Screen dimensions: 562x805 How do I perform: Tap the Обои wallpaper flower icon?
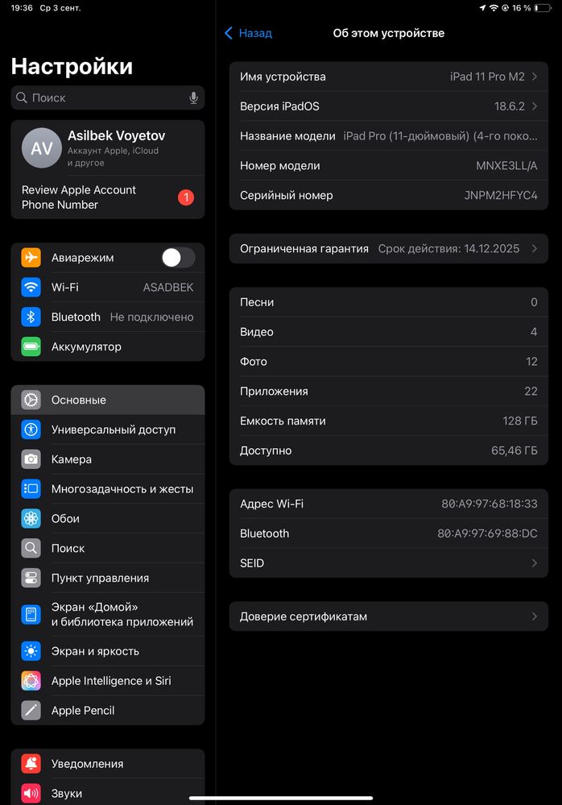[x=31, y=518]
